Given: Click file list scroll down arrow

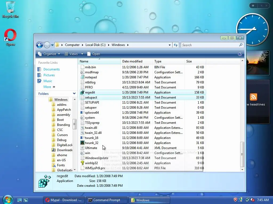Looking at the screenshot, I should tap(242, 170).
